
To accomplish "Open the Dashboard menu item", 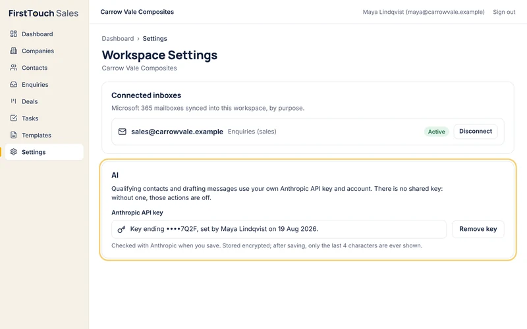I will (x=44, y=34).
